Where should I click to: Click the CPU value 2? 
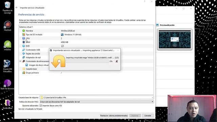coord(61,38)
